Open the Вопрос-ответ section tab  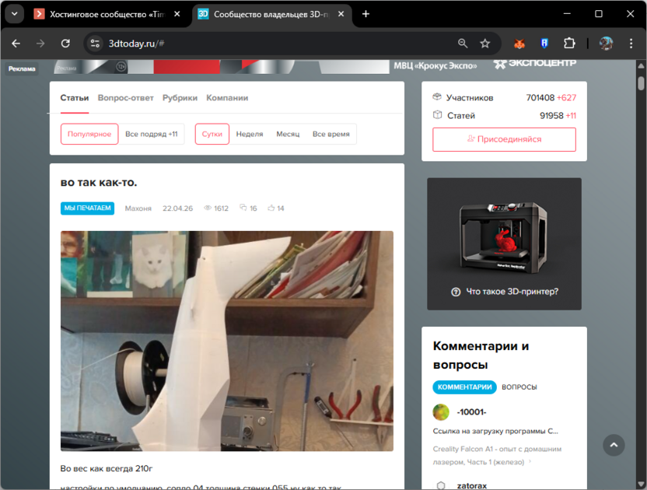125,98
